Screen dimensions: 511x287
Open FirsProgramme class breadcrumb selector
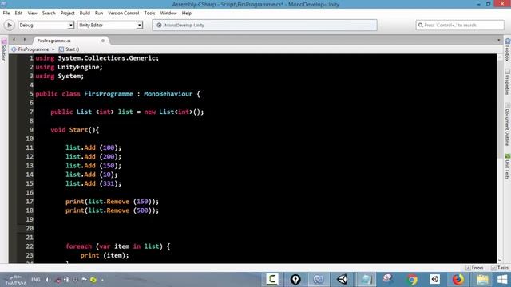[x=30, y=49]
